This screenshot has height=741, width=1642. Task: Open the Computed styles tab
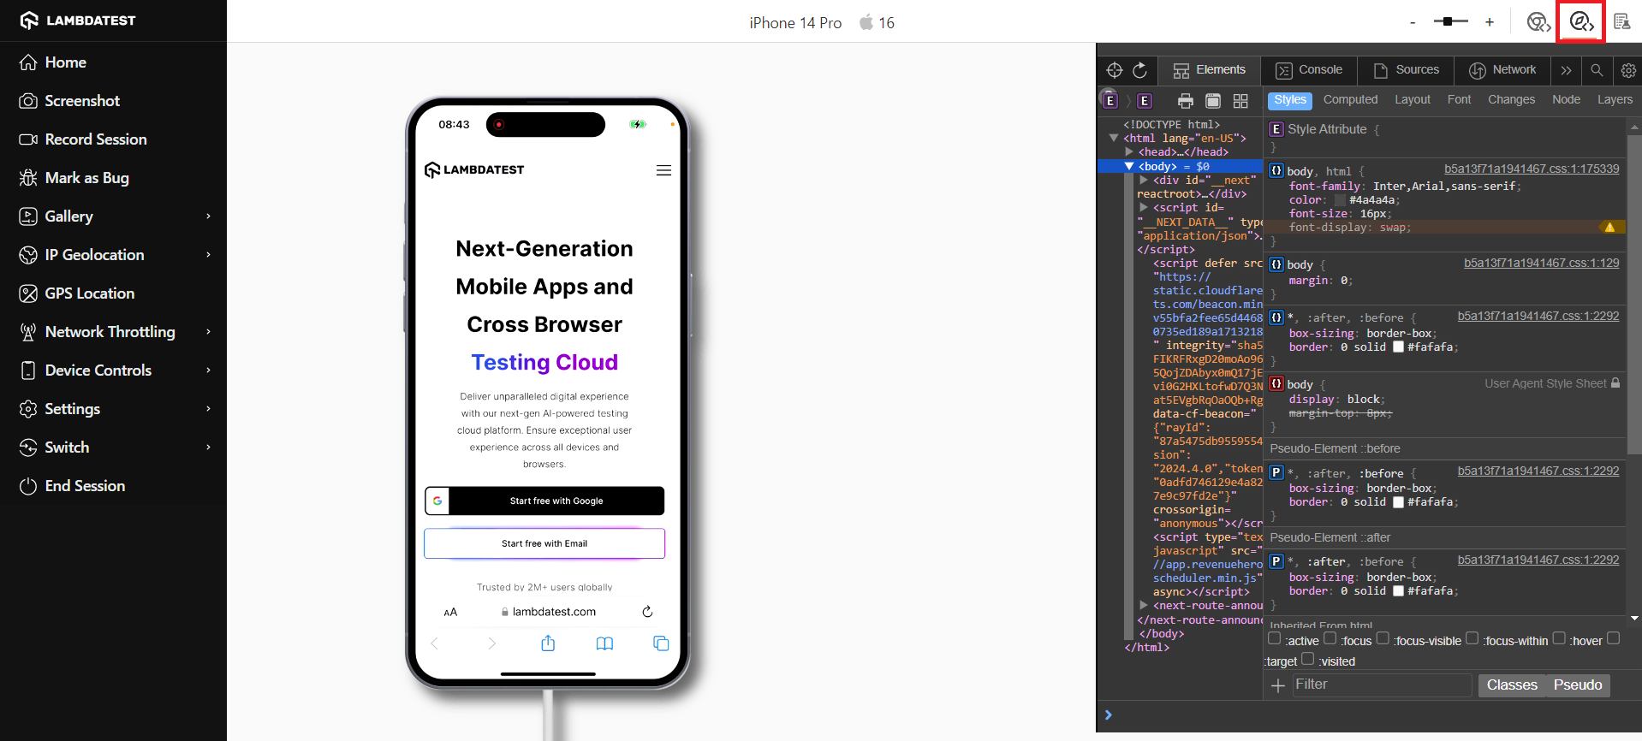click(1350, 100)
